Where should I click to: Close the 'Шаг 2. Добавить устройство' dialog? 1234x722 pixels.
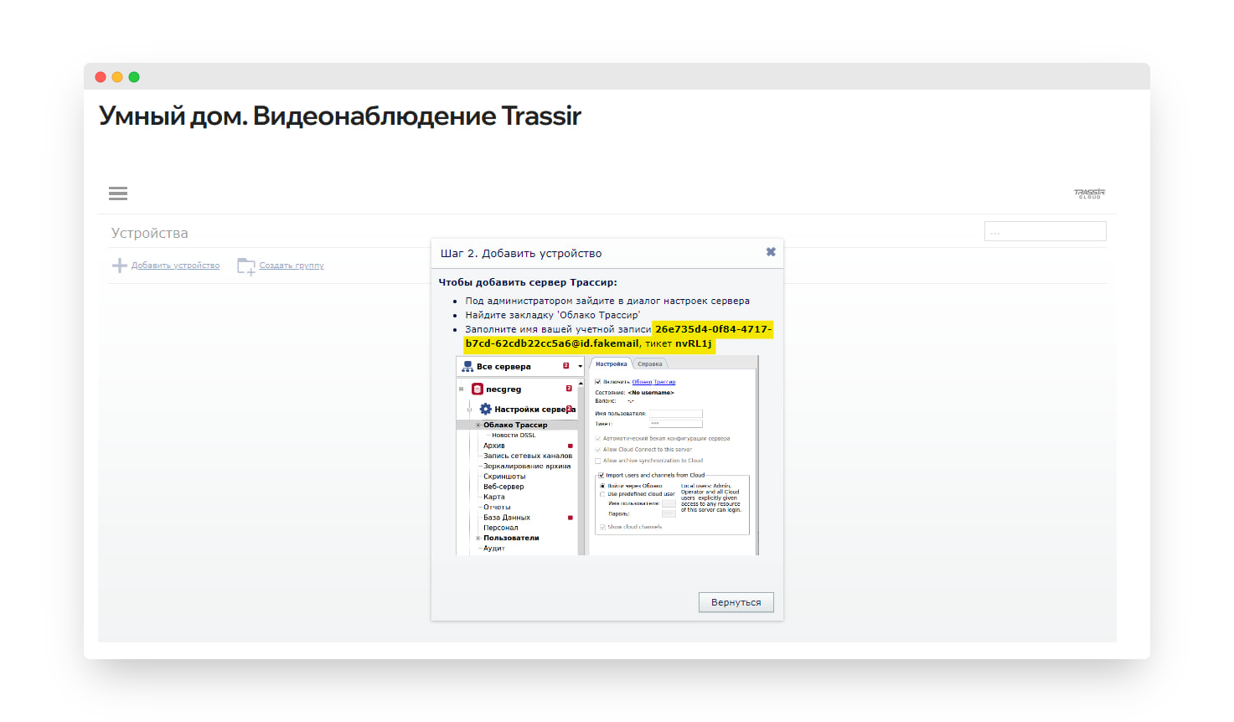771,252
